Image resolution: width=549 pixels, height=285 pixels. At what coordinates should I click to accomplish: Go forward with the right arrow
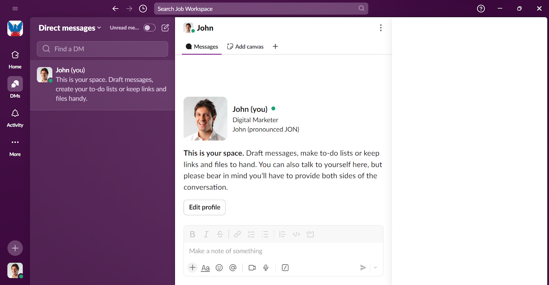pyautogui.click(x=129, y=9)
